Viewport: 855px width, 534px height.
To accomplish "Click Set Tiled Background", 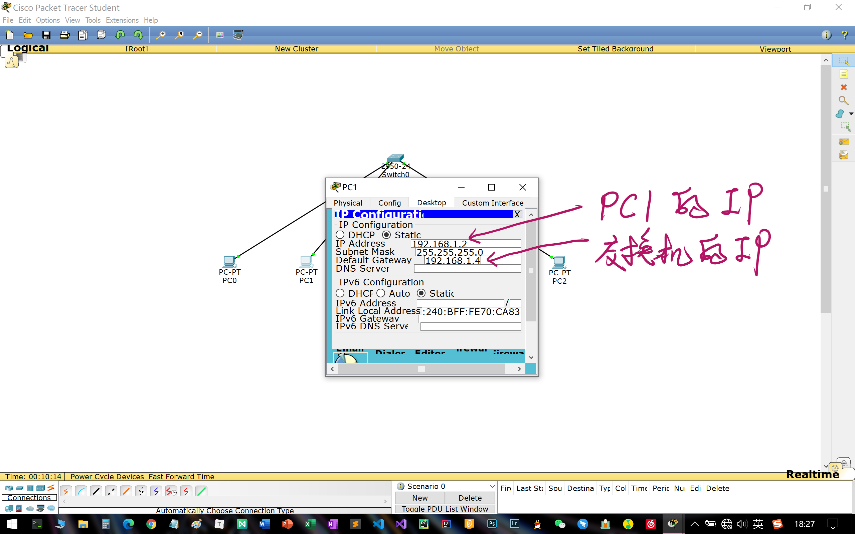I will [616, 49].
